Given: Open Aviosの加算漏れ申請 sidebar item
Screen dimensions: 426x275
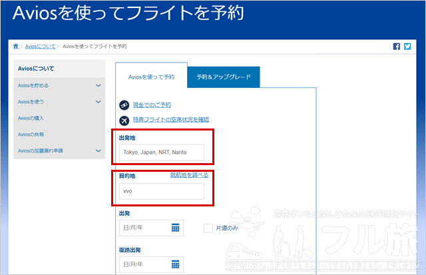Looking at the screenshot, I should click(40, 150).
